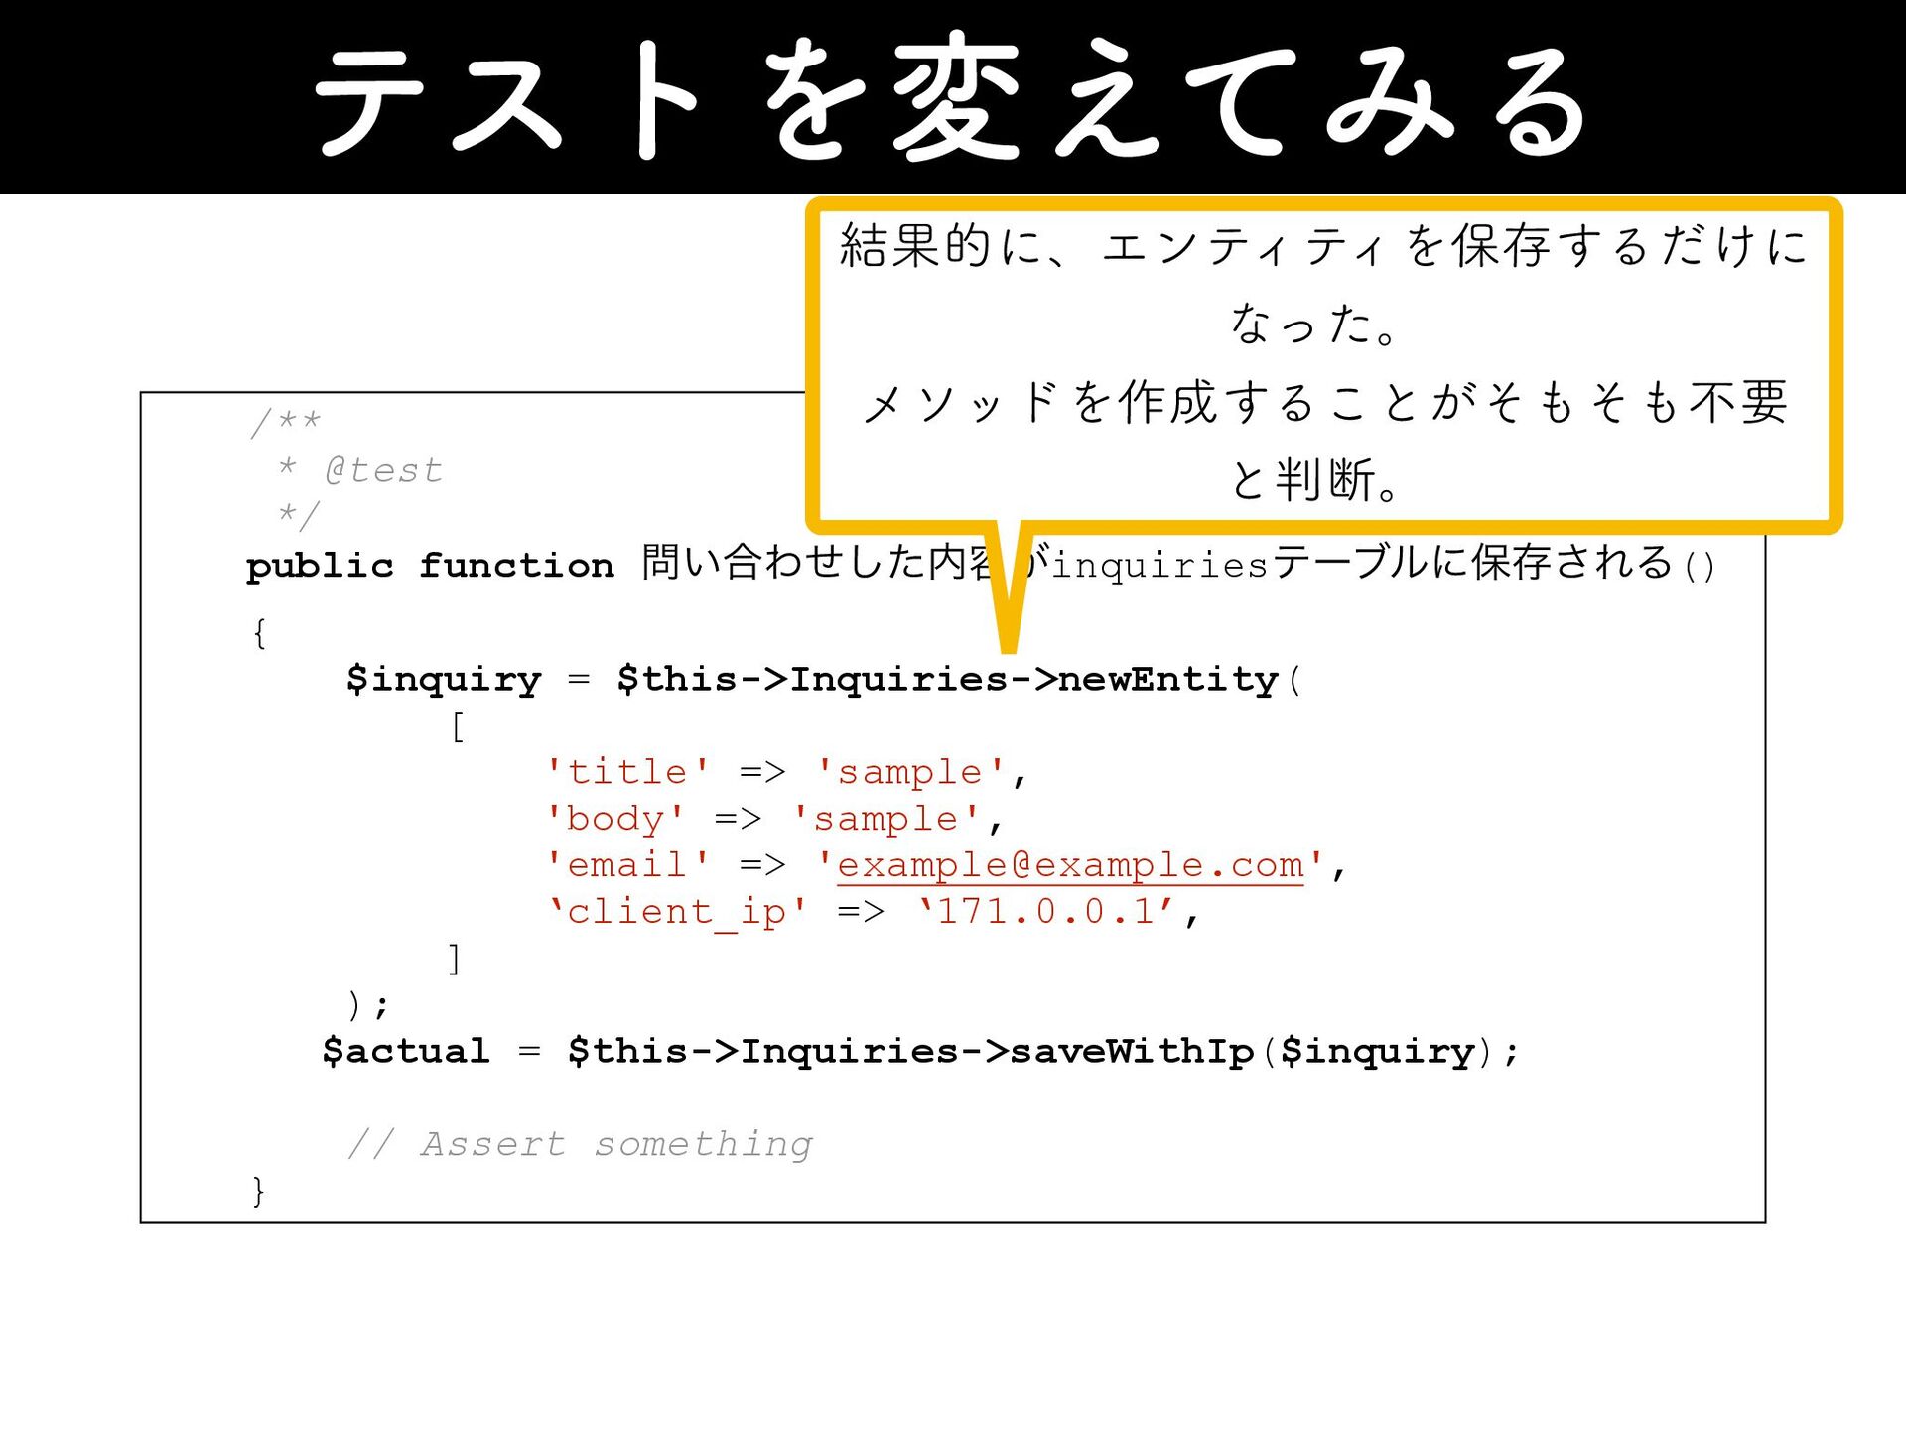The image size is (1906, 1429).
Task: Click the 'client_ip' array key
Action: tap(676, 911)
